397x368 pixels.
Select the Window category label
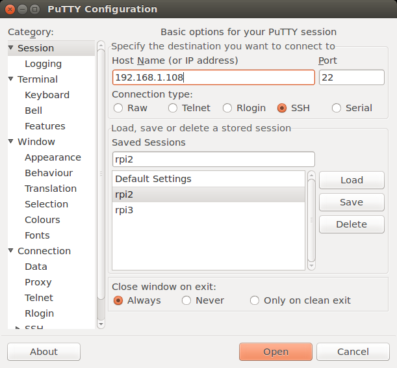coord(36,142)
